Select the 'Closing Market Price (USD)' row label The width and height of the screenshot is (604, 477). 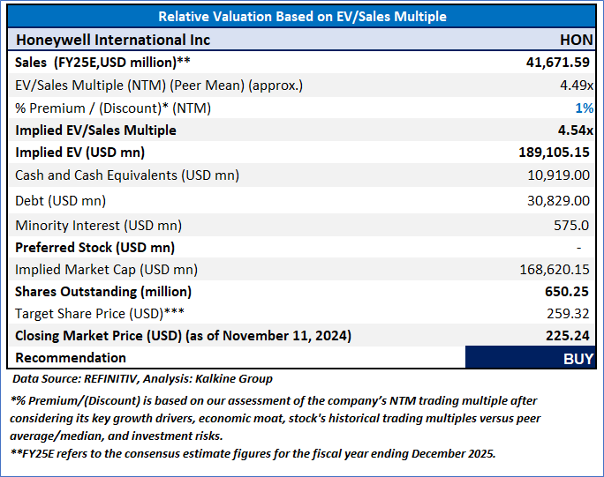point(183,336)
